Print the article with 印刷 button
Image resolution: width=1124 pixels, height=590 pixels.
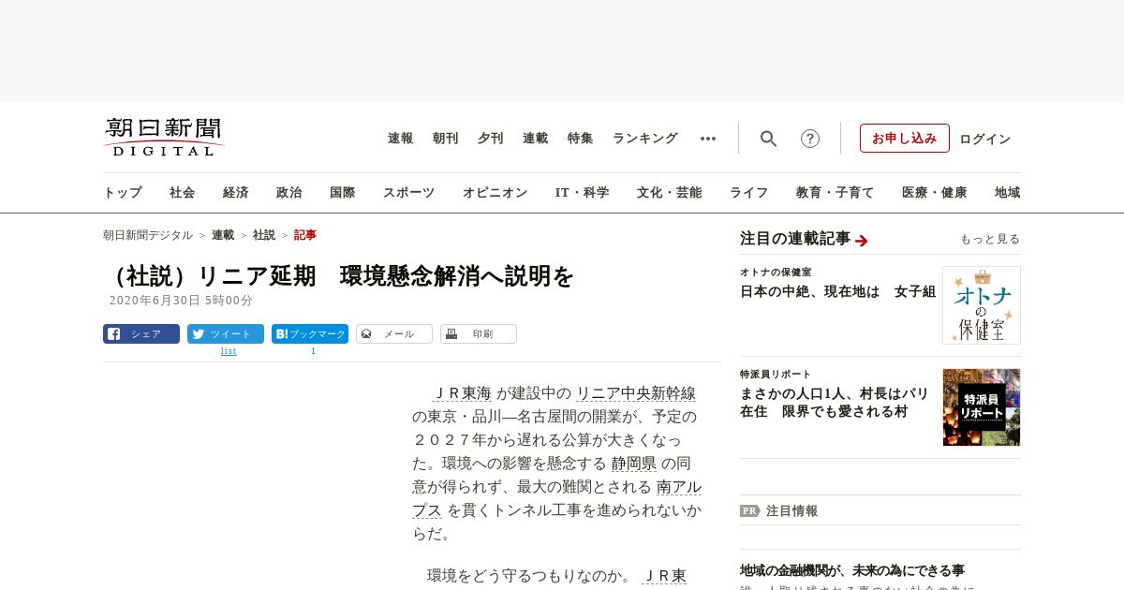[479, 334]
